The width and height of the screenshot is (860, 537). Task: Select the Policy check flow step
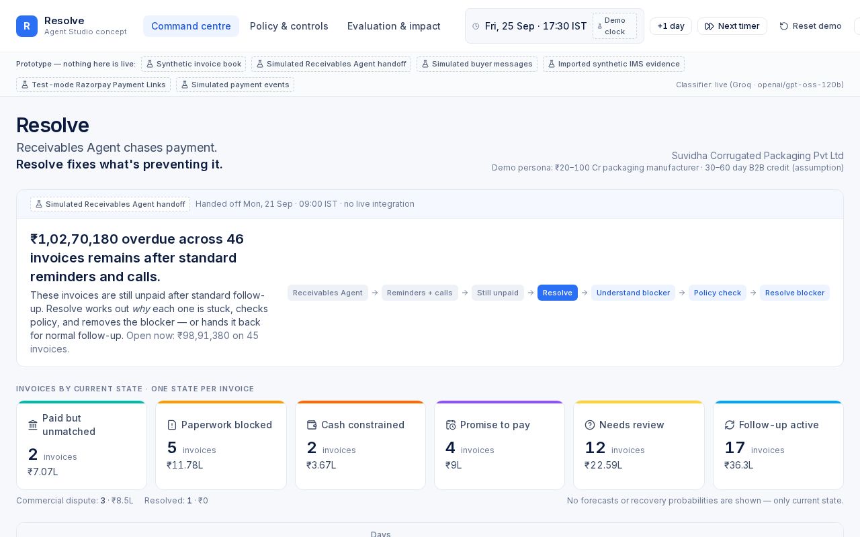(718, 293)
